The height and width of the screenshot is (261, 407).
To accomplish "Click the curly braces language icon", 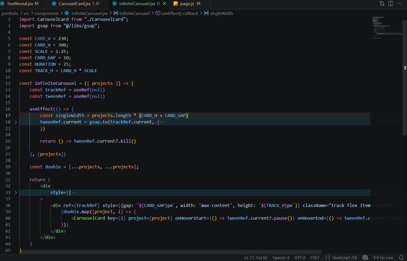I will pos(328,258).
